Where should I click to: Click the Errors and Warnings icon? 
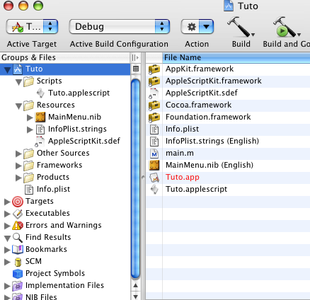point(18,226)
